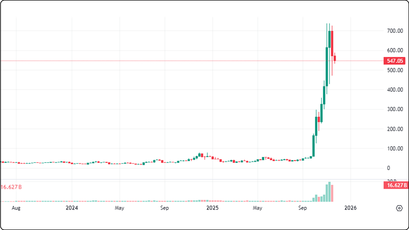Click the May label left of 2025
The height and width of the screenshot is (230, 409).
coord(120,208)
